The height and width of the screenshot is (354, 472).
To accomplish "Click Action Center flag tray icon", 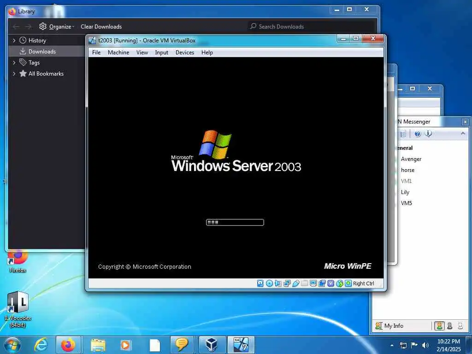I will [414, 345].
